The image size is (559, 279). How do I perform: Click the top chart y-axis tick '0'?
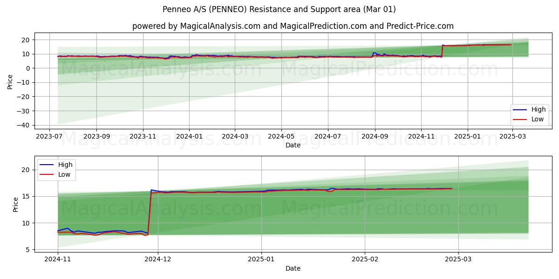(29, 68)
